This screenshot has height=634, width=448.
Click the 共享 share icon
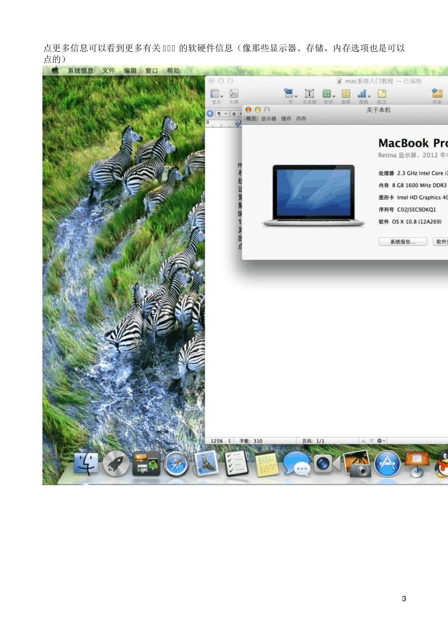click(x=437, y=94)
